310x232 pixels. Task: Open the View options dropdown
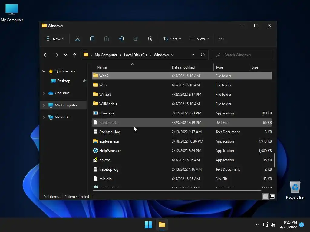(199, 39)
